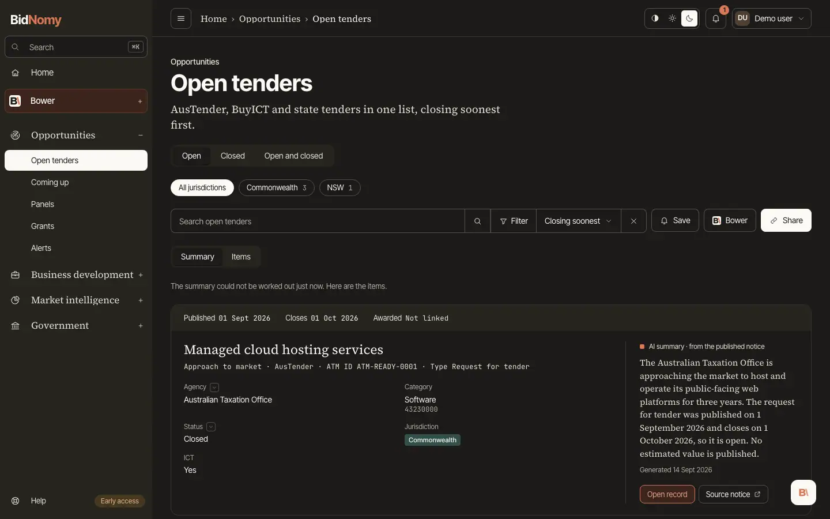
Task: Open the notifications bell
Action: point(716,18)
